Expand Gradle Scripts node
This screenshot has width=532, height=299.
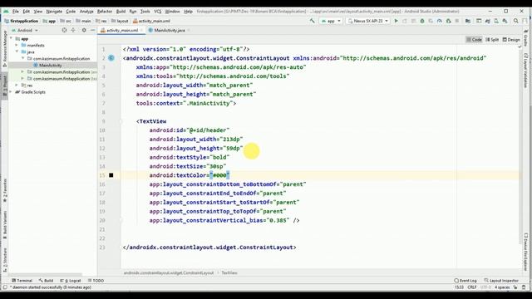(11, 92)
